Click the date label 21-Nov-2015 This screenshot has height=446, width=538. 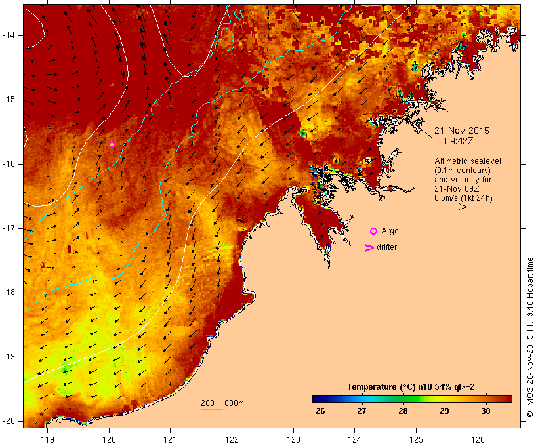[x=462, y=131]
